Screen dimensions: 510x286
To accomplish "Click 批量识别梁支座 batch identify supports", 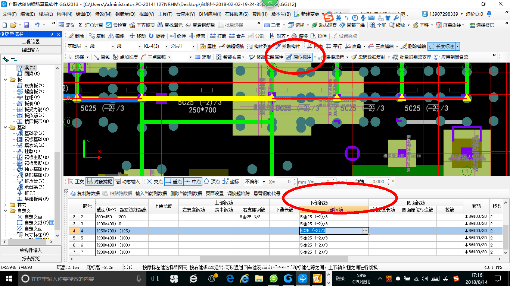I will click(412, 57).
